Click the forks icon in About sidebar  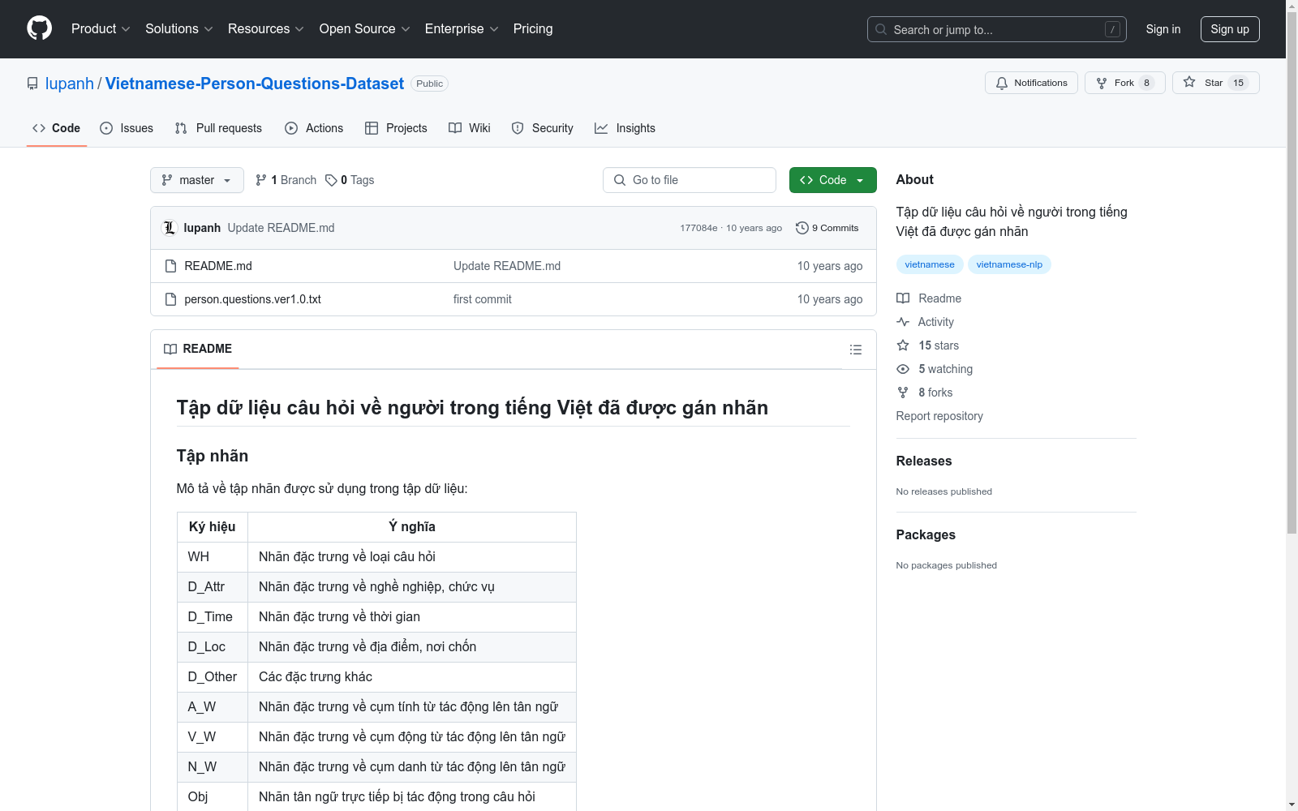[x=903, y=393]
